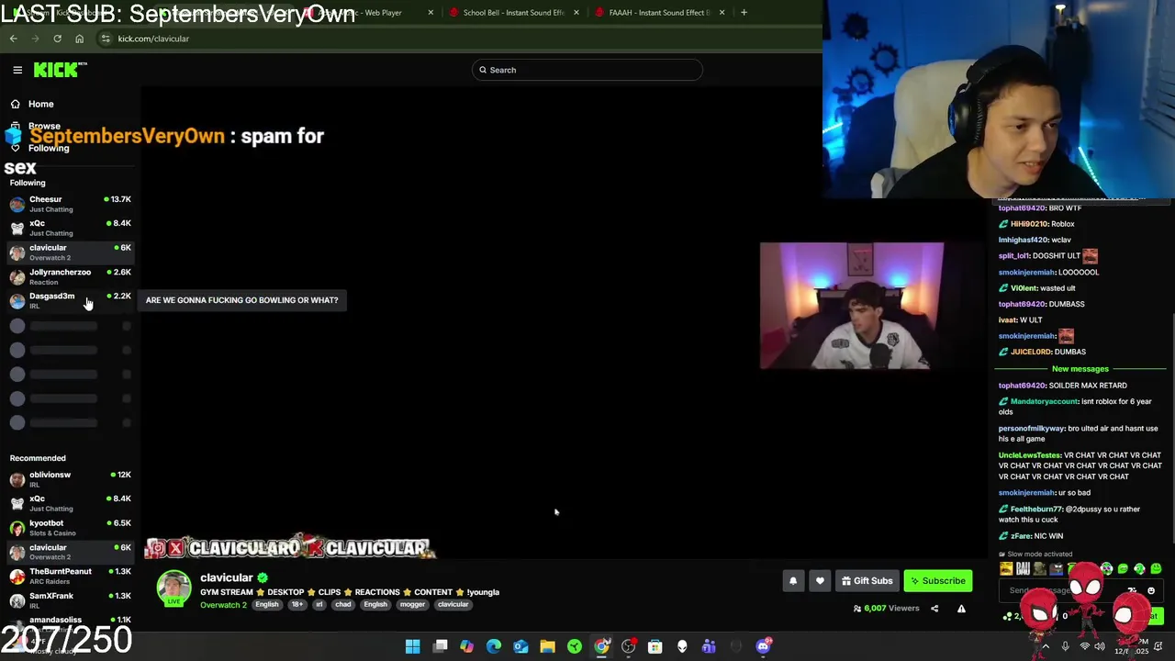
Task: View site information icon in address bar
Action: pyautogui.click(x=106, y=39)
